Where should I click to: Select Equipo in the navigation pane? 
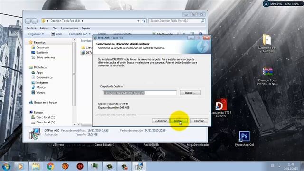coord(38,113)
